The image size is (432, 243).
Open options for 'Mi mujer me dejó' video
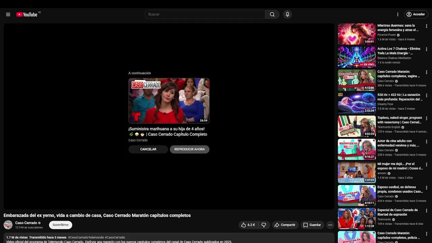coord(427,164)
